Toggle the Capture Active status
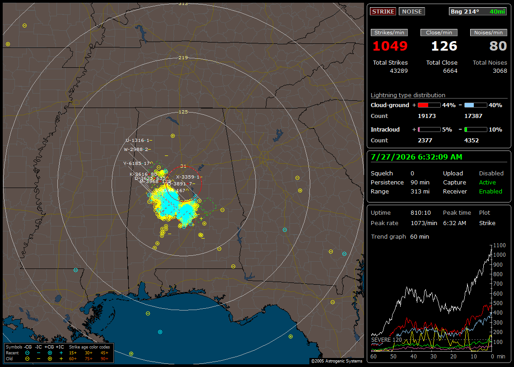This screenshot has height=367, width=514. click(x=487, y=182)
